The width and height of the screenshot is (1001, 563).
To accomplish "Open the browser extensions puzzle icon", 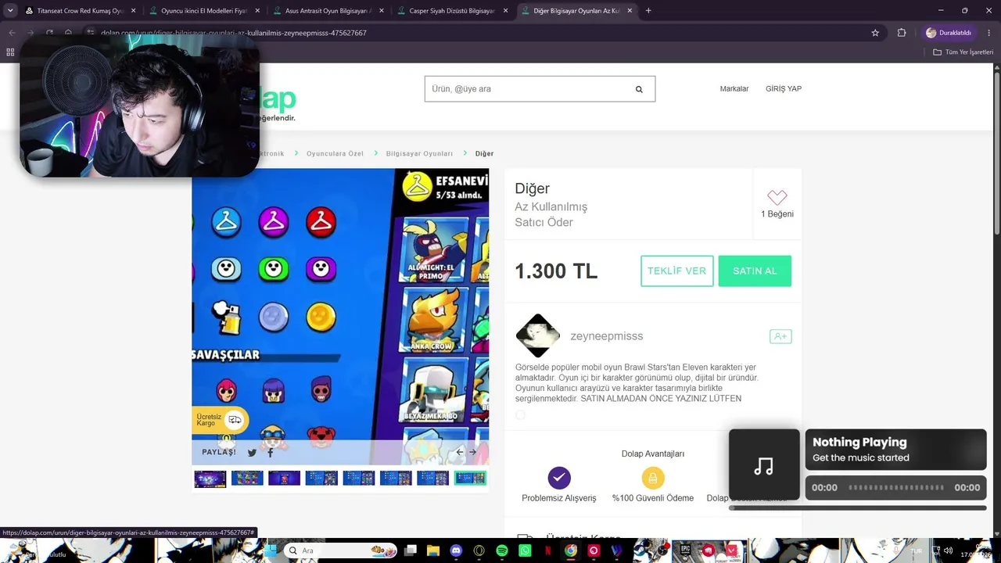I will (x=902, y=33).
